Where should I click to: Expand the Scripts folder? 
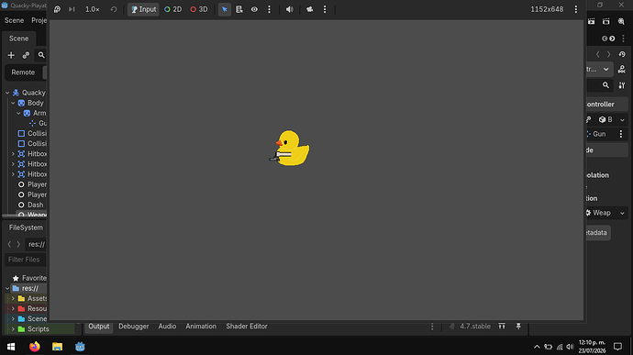pyautogui.click(x=13, y=329)
